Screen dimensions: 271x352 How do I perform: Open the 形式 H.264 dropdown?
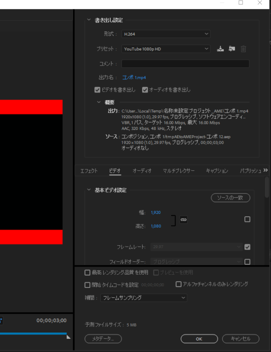166,34
